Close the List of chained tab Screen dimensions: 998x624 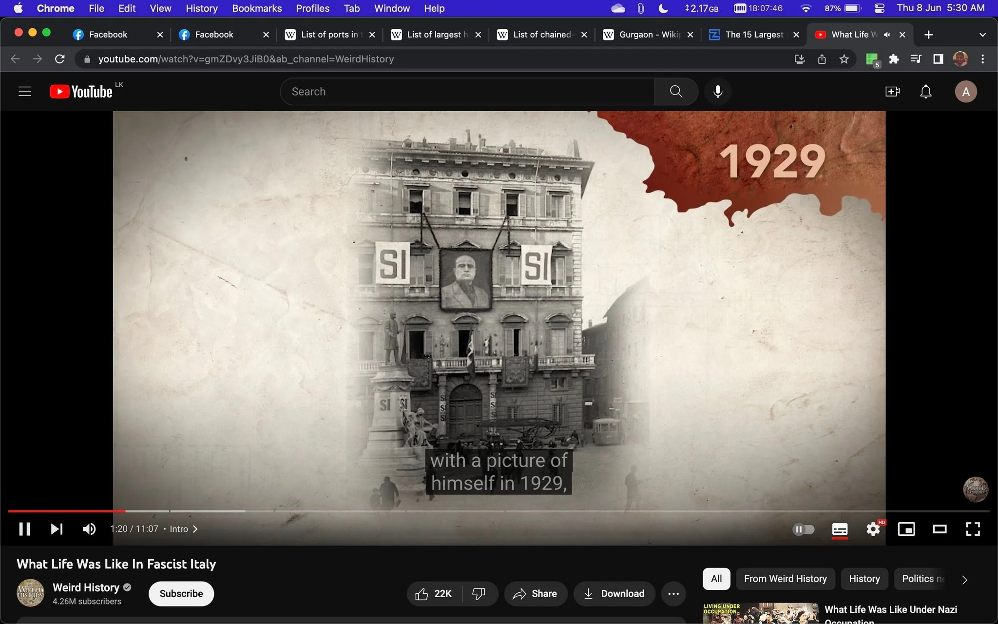pyautogui.click(x=584, y=35)
